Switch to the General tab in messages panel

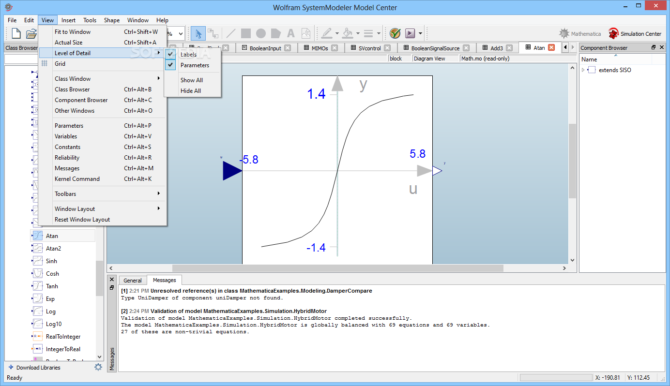click(x=133, y=280)
